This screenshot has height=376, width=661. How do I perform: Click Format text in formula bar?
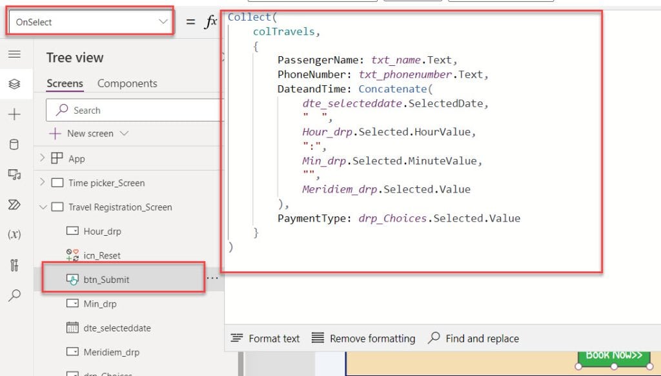[265, 339]
